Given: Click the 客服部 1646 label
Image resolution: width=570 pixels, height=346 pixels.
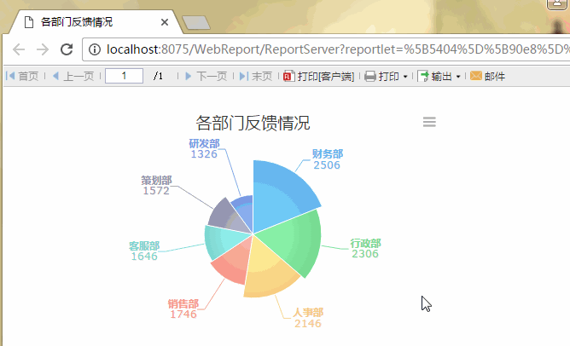Looking at the screenshot, I should click(x=144, y=251).
